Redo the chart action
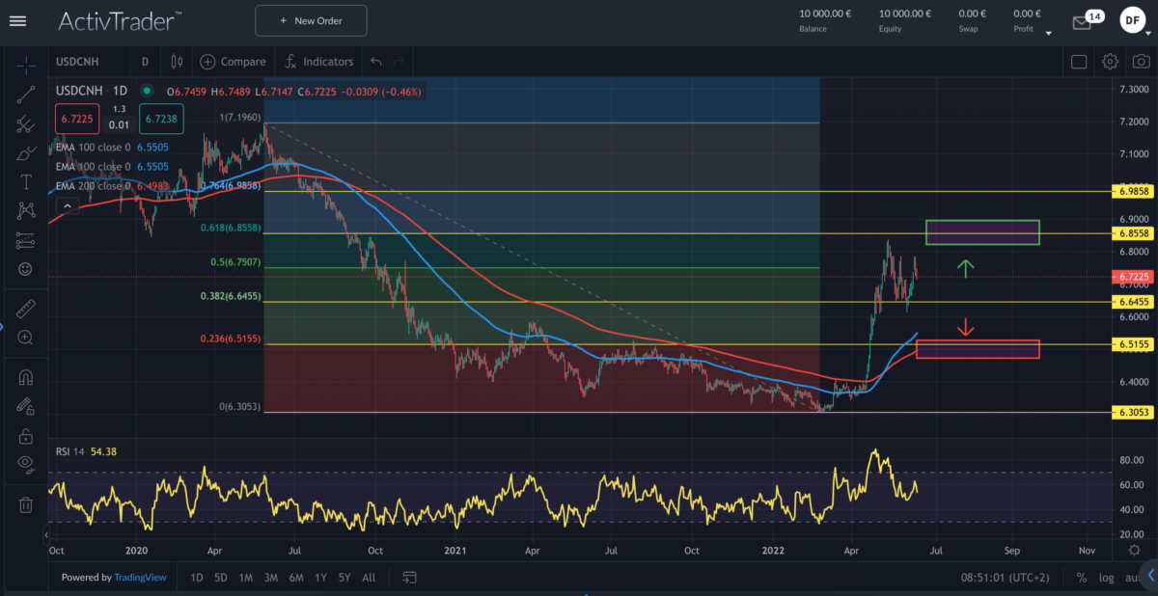Image resolution: width=1158 pixels, height=596 pixels. click(399, 61)
